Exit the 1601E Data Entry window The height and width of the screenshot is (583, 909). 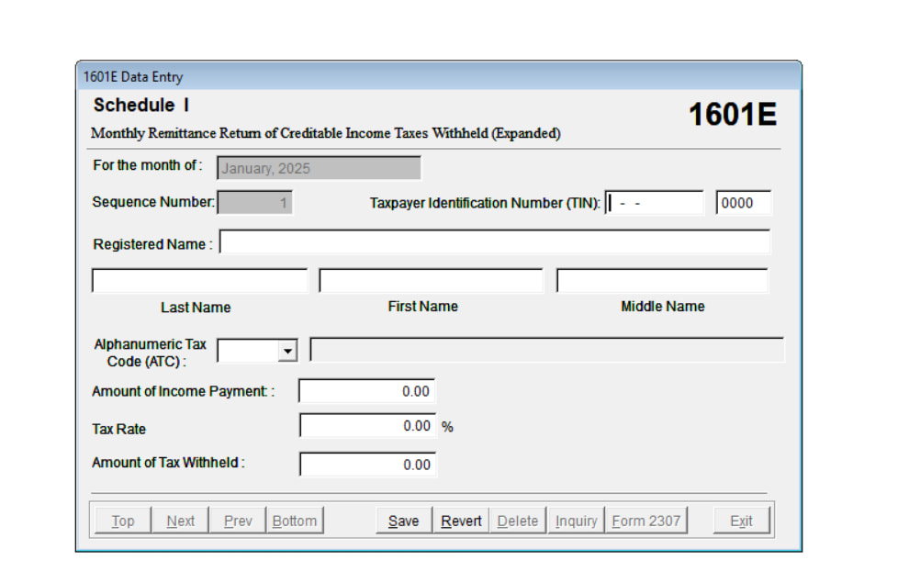pos(742,521)
